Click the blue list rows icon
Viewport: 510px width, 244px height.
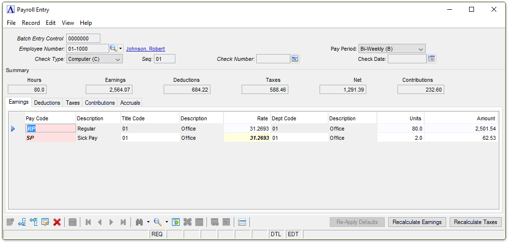coord(242,222)
